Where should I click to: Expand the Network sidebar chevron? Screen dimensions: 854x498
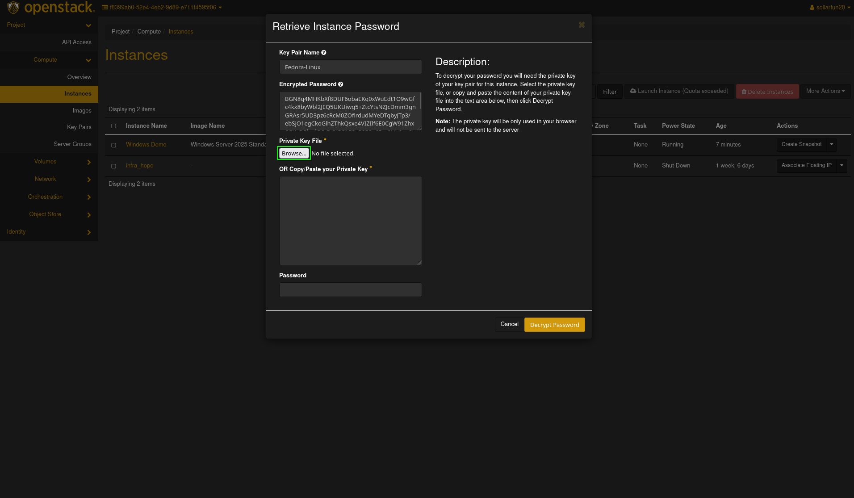89,180
